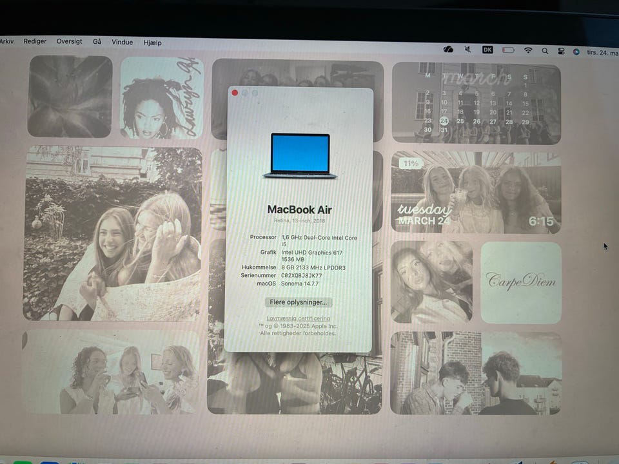Click highlighted day 24 in calendar widget
This screenshot has width=619, height=464.
click(444, 121)
